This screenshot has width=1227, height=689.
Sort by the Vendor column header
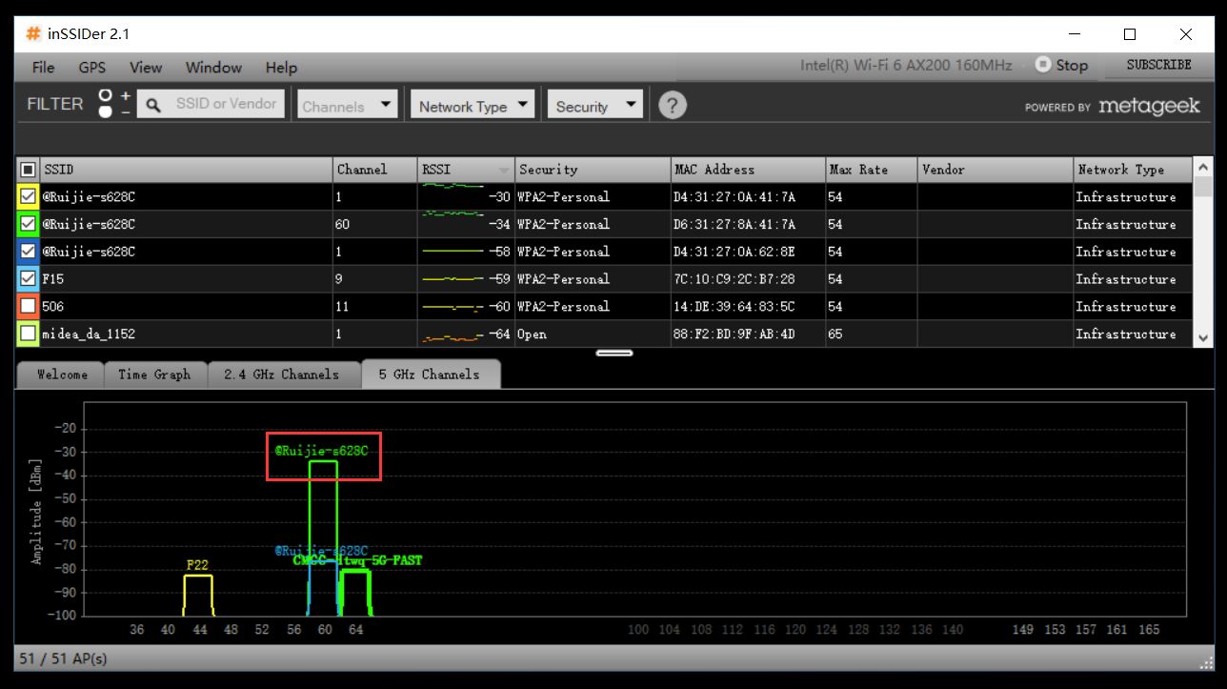click(x=995, y=170)
